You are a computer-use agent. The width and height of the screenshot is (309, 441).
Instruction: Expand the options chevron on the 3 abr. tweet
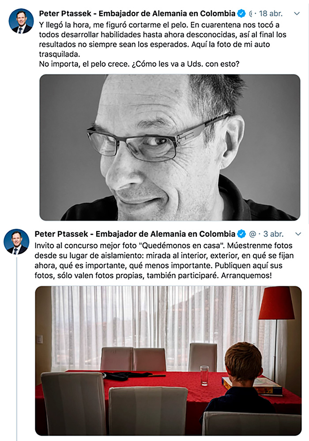298,234
